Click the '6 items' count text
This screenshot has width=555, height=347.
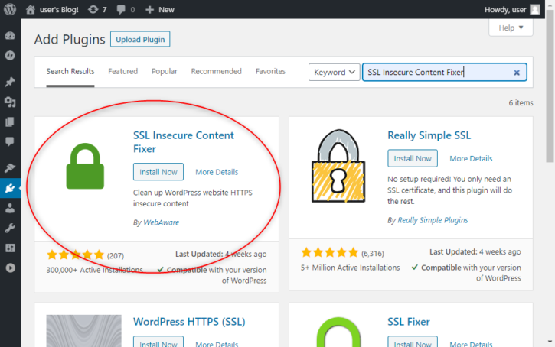point(521,103)
